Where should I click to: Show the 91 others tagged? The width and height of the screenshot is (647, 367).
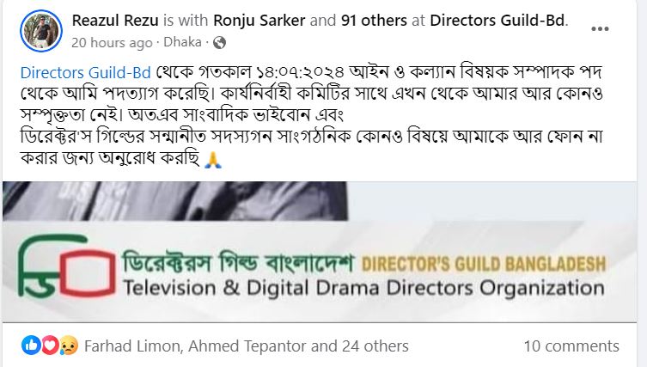(x=374, y=21)
